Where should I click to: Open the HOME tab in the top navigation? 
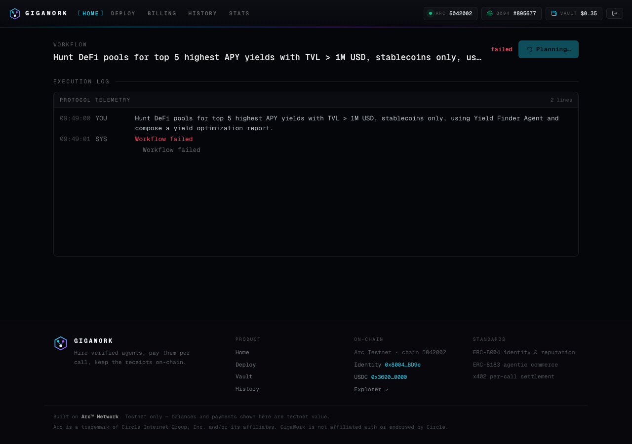tap(91, 14)
